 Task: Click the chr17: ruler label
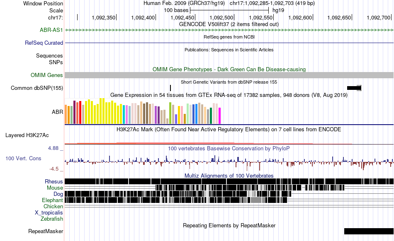tap(56, 17)
